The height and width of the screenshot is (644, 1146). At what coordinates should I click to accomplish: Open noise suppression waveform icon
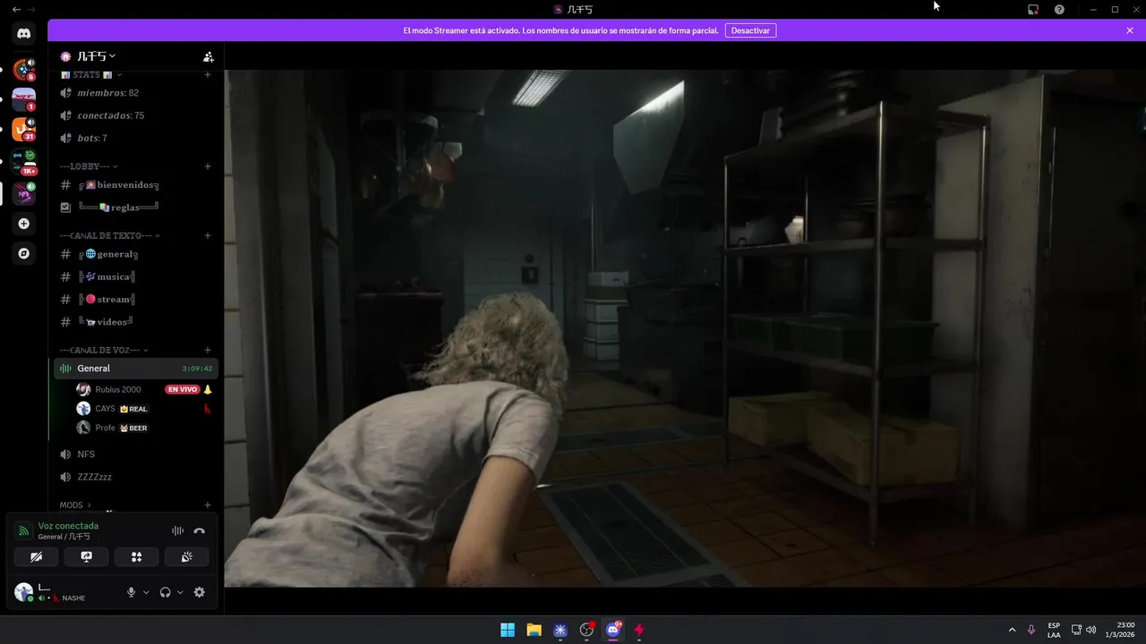point(177,530)
